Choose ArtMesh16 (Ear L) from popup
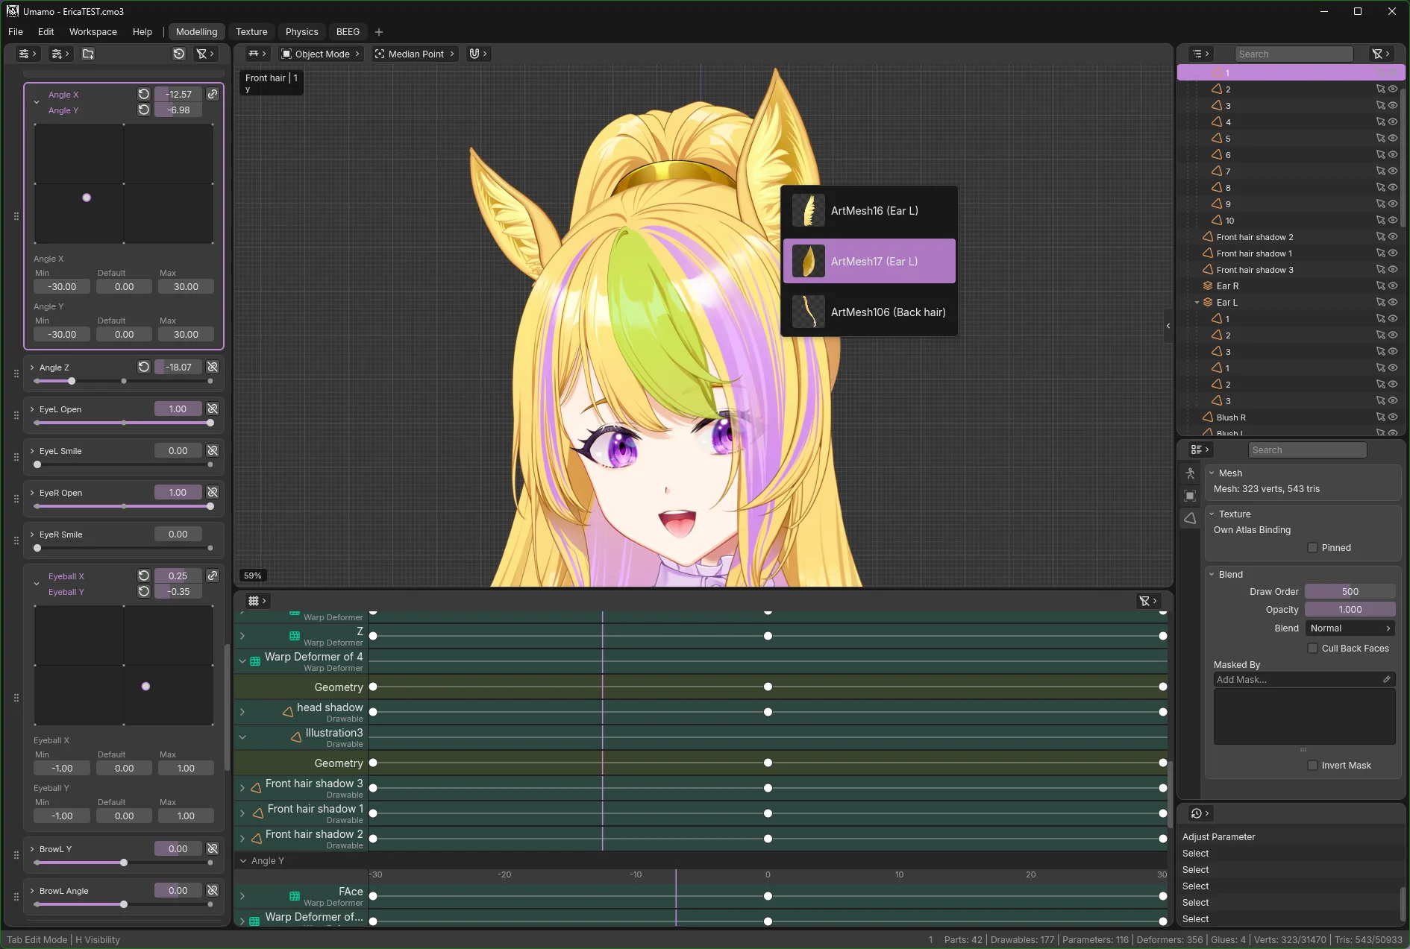Image resolution: width=1410 pixels, height=949 pixels. tap(869, 211)
